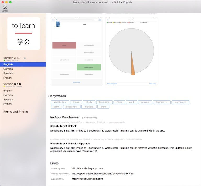Click the green zoom window button
The image size is (201, 186).
pyautogui.click(x=10, y=2)
